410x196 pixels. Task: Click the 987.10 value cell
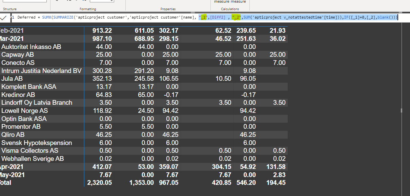[102, 39]
